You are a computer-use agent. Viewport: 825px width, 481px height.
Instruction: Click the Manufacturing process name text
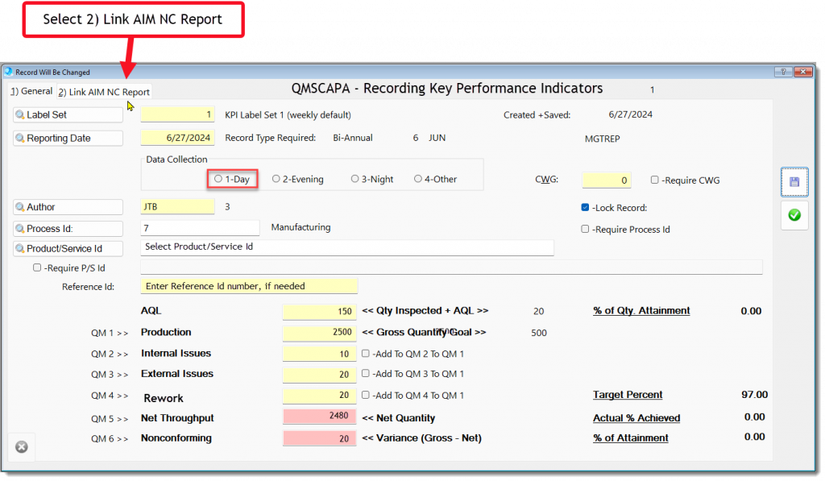301,227
